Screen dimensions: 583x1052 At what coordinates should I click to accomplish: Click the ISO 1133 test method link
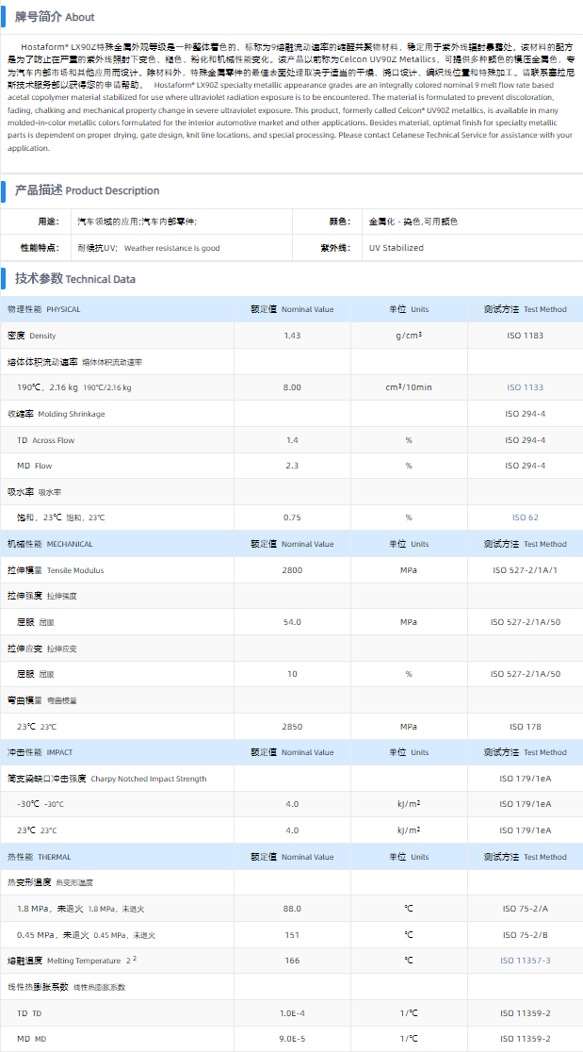tap(526, 387)
